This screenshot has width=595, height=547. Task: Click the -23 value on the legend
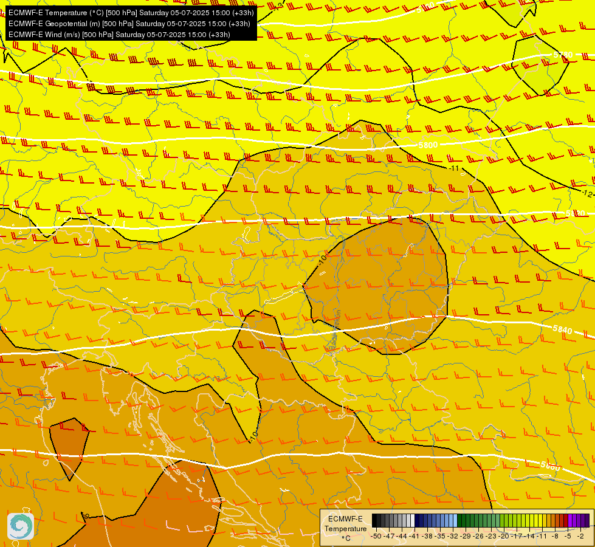click(x=490, y=536)
